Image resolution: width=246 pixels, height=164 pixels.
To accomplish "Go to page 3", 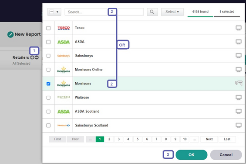I will pos(118,139).
